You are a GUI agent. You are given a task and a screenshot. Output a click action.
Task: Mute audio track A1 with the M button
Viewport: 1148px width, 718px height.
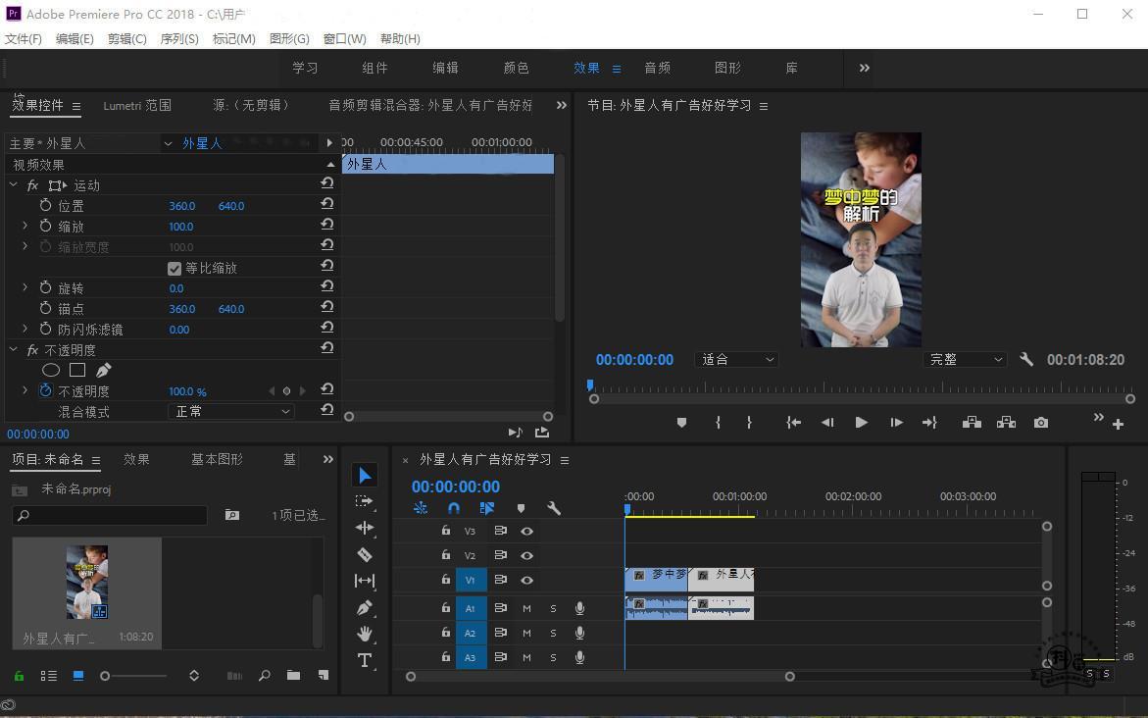pos(526,608)
